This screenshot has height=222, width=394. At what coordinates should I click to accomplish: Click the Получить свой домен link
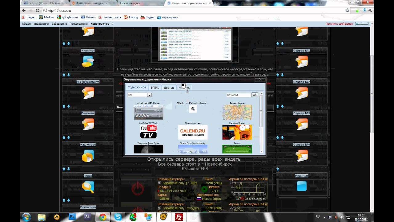pyautogui.click(x=339, y=24)
